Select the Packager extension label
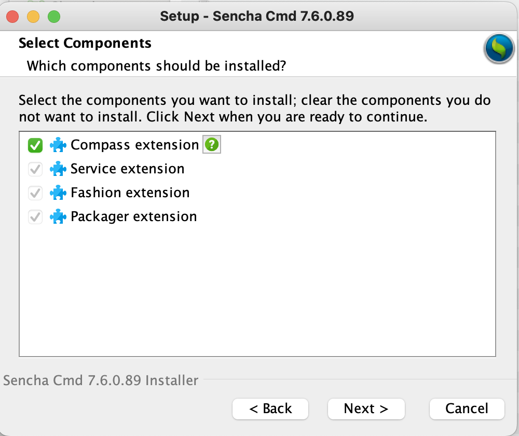The image size is (519, 436). (x=133, y=217)
